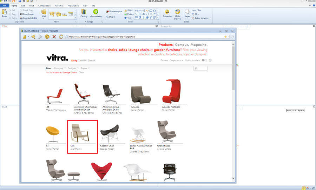Screen dimensions: 316x190
Task: Expand the Professionals dropdown
Action: click(x=193, y=60)
